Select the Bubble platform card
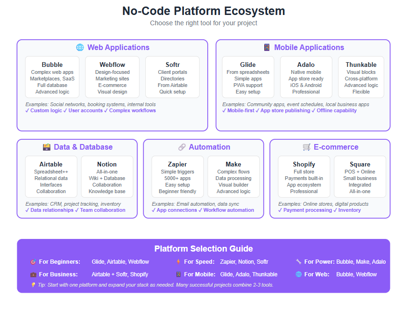Viewport: 409px width, 310px height. pos(52,77)
